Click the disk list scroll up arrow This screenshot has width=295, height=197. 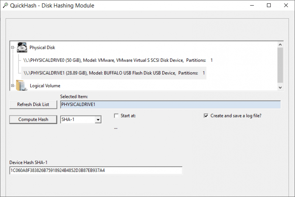click(280, 45)
